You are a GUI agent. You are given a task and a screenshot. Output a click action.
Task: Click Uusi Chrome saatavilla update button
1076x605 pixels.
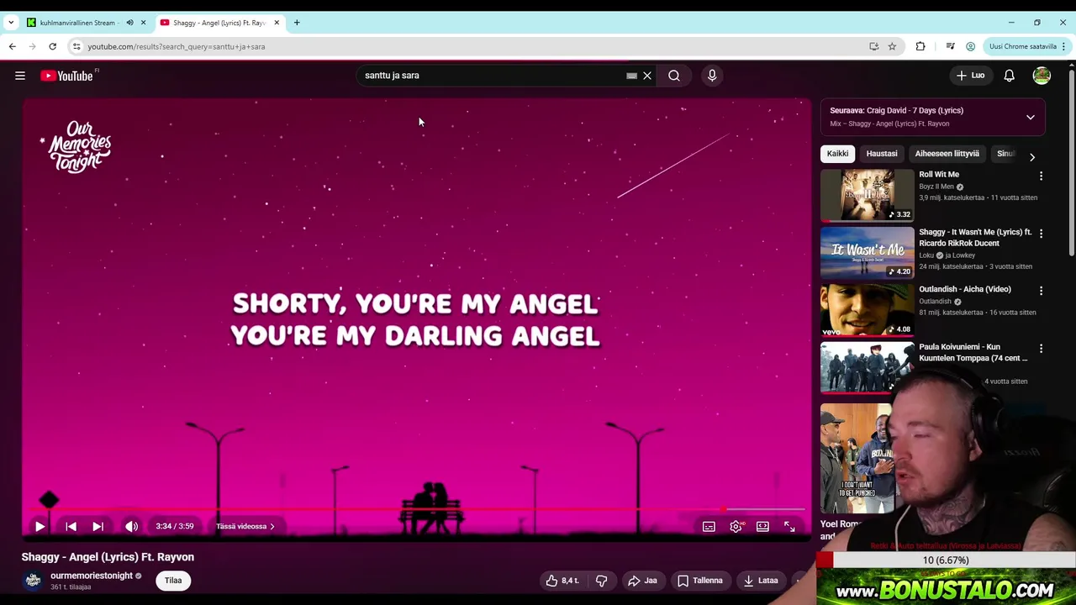1027,46
